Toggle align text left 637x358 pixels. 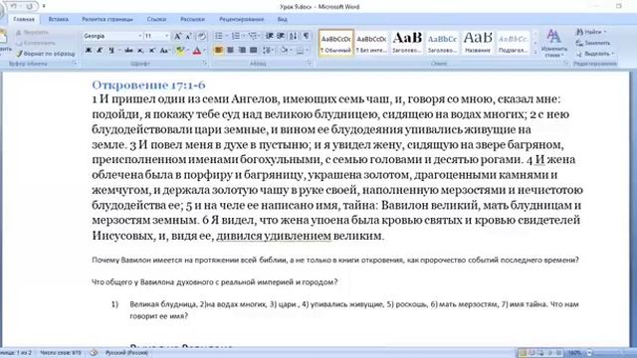pyautogui.click(x=219, y=51)
